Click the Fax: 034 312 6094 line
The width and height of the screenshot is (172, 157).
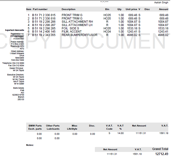click(16, 66)
